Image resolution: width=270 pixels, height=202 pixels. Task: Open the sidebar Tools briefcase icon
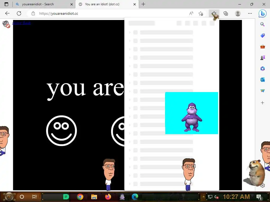262,47
